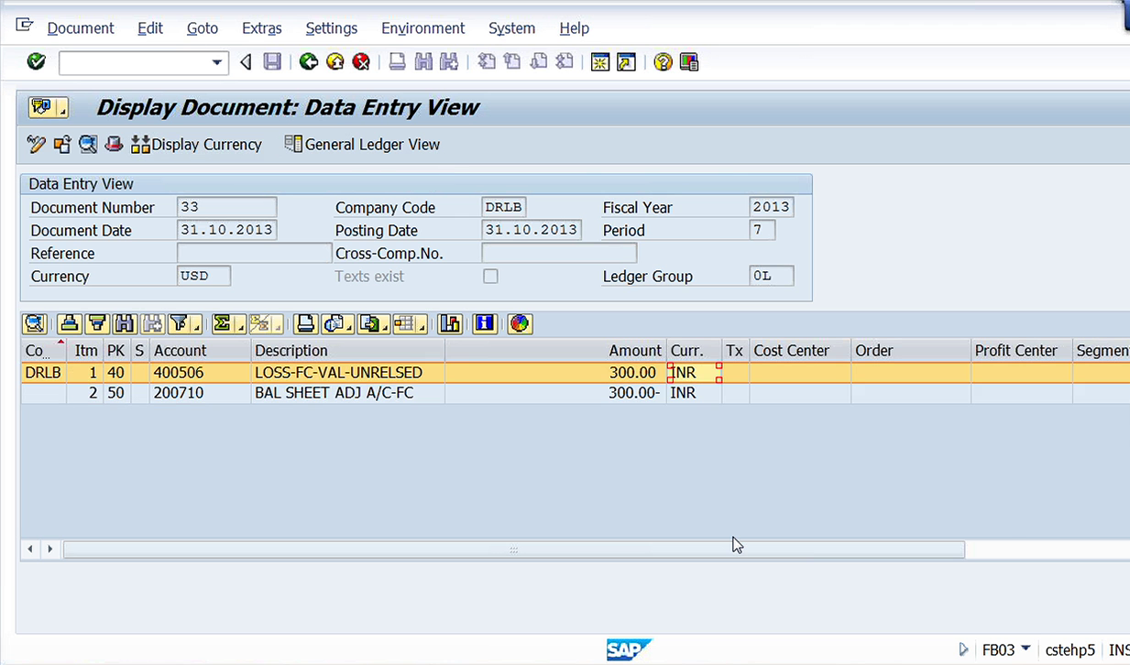1130x665 pixels.
Task: Open the Extras menu
Action: pos(262,28)
